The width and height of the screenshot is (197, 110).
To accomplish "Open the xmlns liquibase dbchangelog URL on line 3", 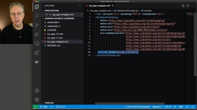I will pos(137,20).
